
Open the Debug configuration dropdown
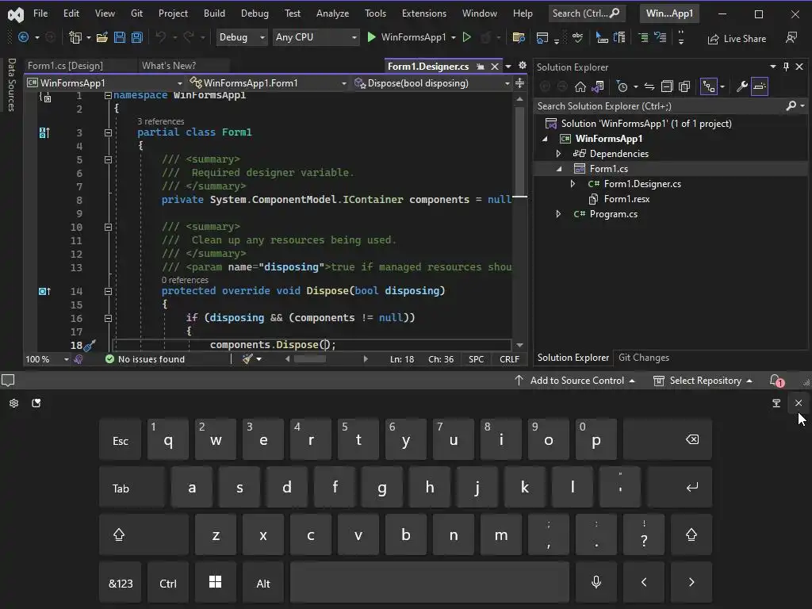click(x=241, y=37)
